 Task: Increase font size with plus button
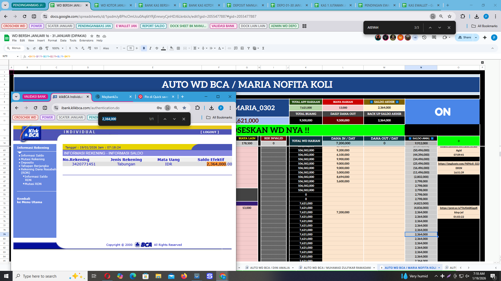click(x=137, y=48)
